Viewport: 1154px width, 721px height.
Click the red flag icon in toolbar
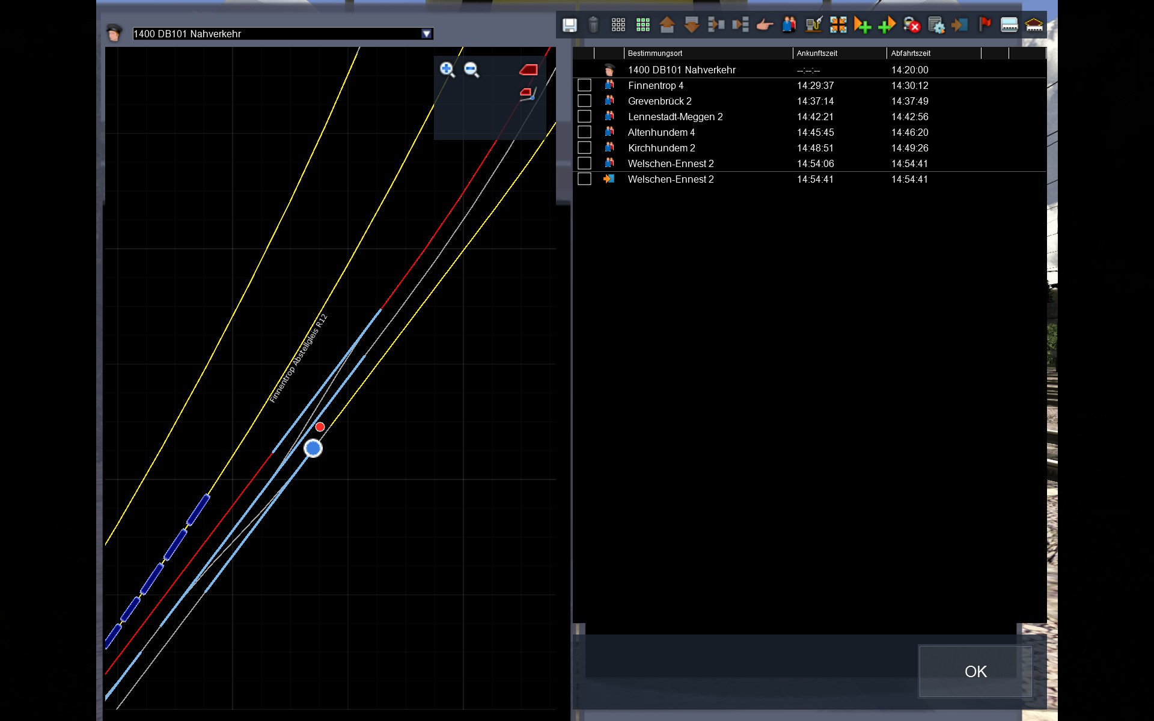click(985, 25)
